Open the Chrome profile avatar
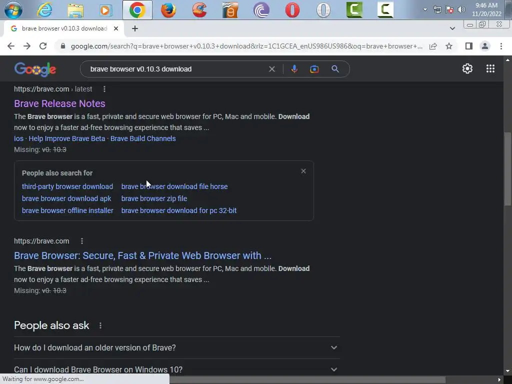The image size is (512, 384). click(x=485, y=46)
